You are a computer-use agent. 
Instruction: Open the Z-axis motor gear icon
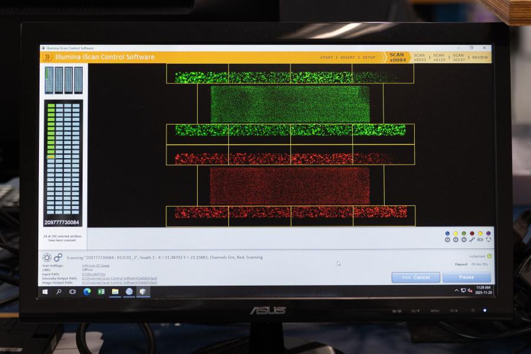click(x=464, y=240)
